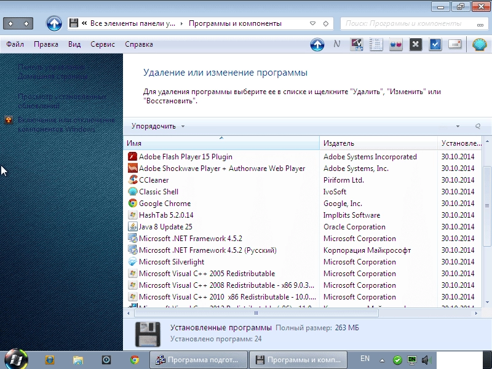This screenshot has height=369, width=492.
Task: Click the Microsoft Silverlight icon
Action: pyautogui.click(x=132, y=262)
